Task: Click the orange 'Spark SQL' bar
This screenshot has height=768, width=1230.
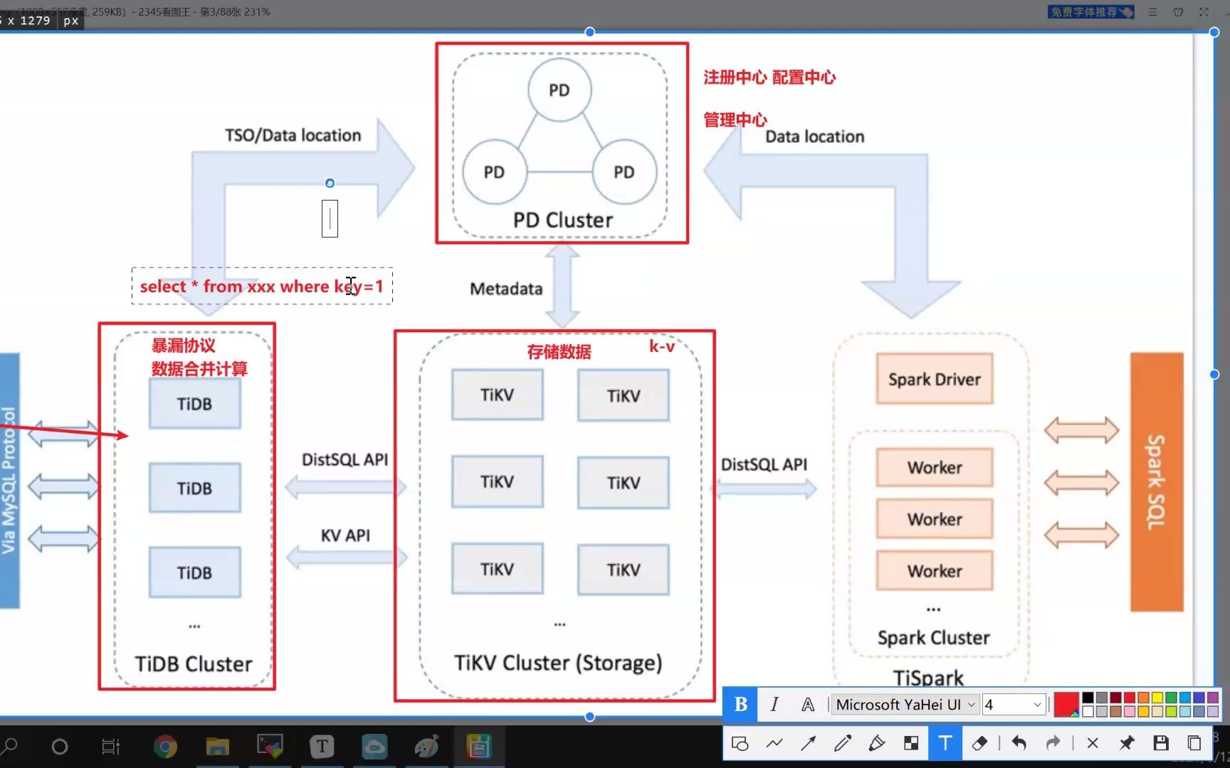Action: point(1157,481)
